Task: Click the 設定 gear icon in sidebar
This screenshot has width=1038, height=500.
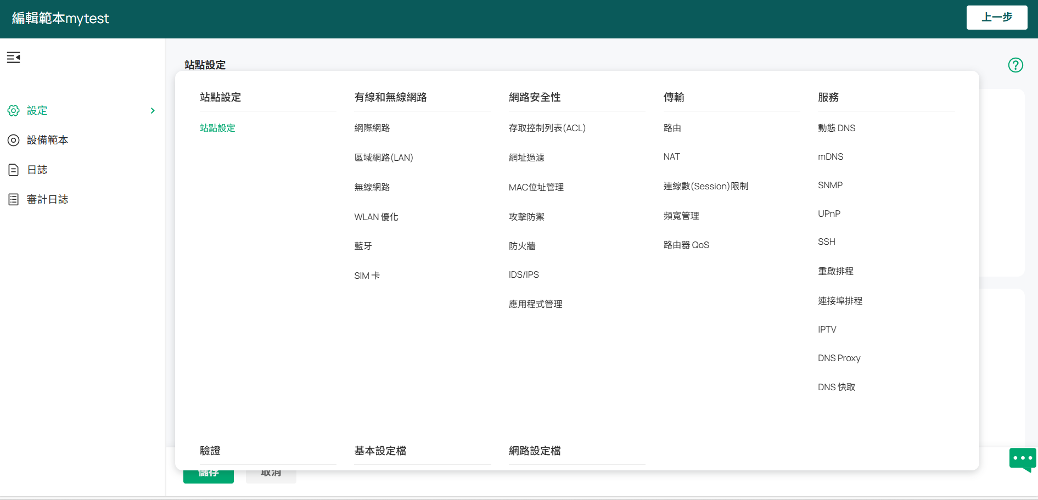Action: 13,110
